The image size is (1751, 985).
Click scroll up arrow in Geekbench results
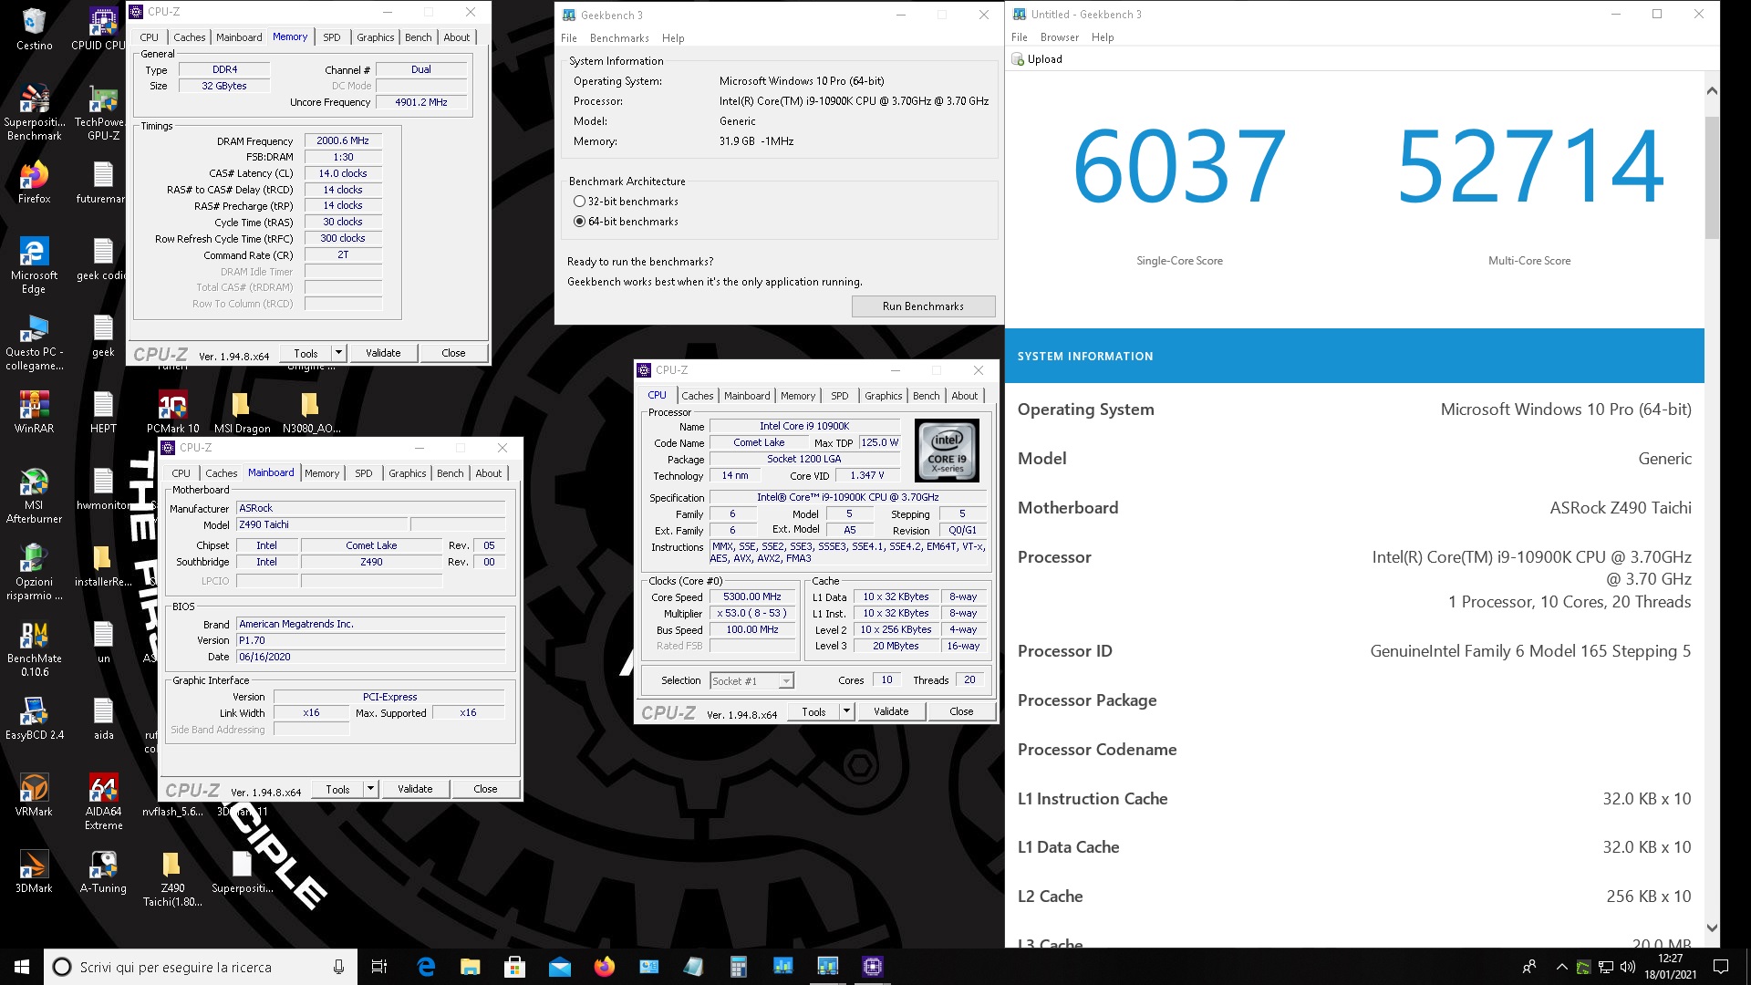tap(1711, 91)
